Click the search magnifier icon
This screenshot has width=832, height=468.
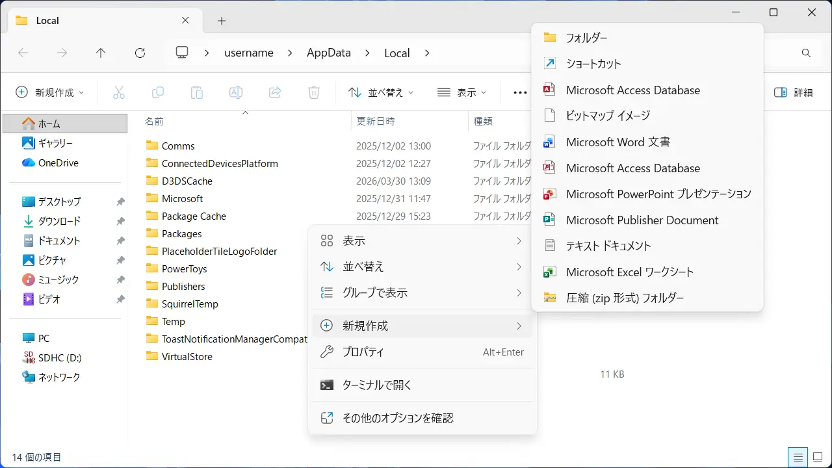(x=806, y=53)
